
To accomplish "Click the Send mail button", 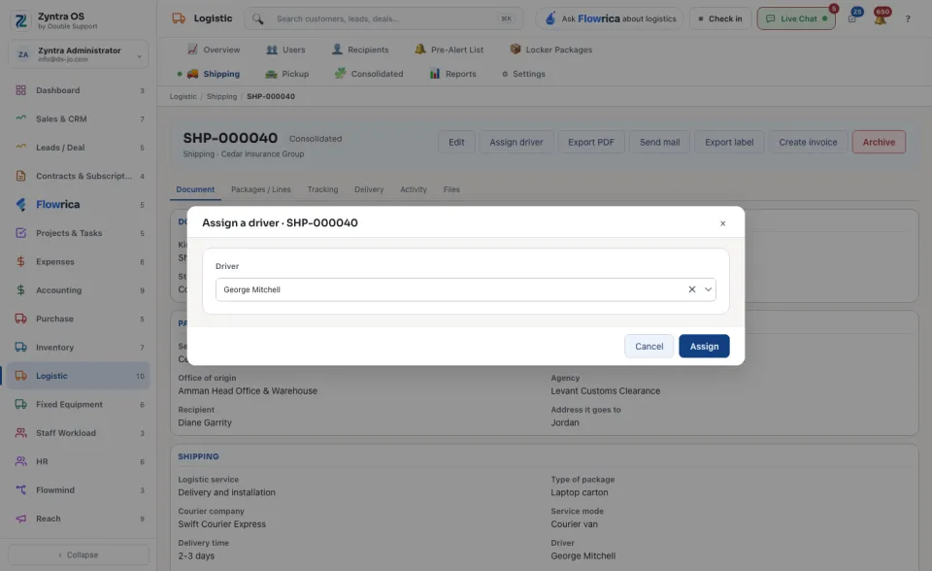I will 660,142.
